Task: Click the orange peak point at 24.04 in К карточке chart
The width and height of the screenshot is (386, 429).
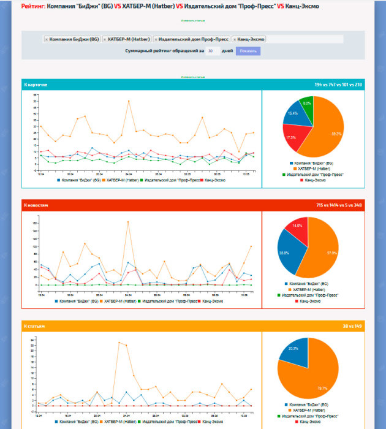Action: (129, 101)
